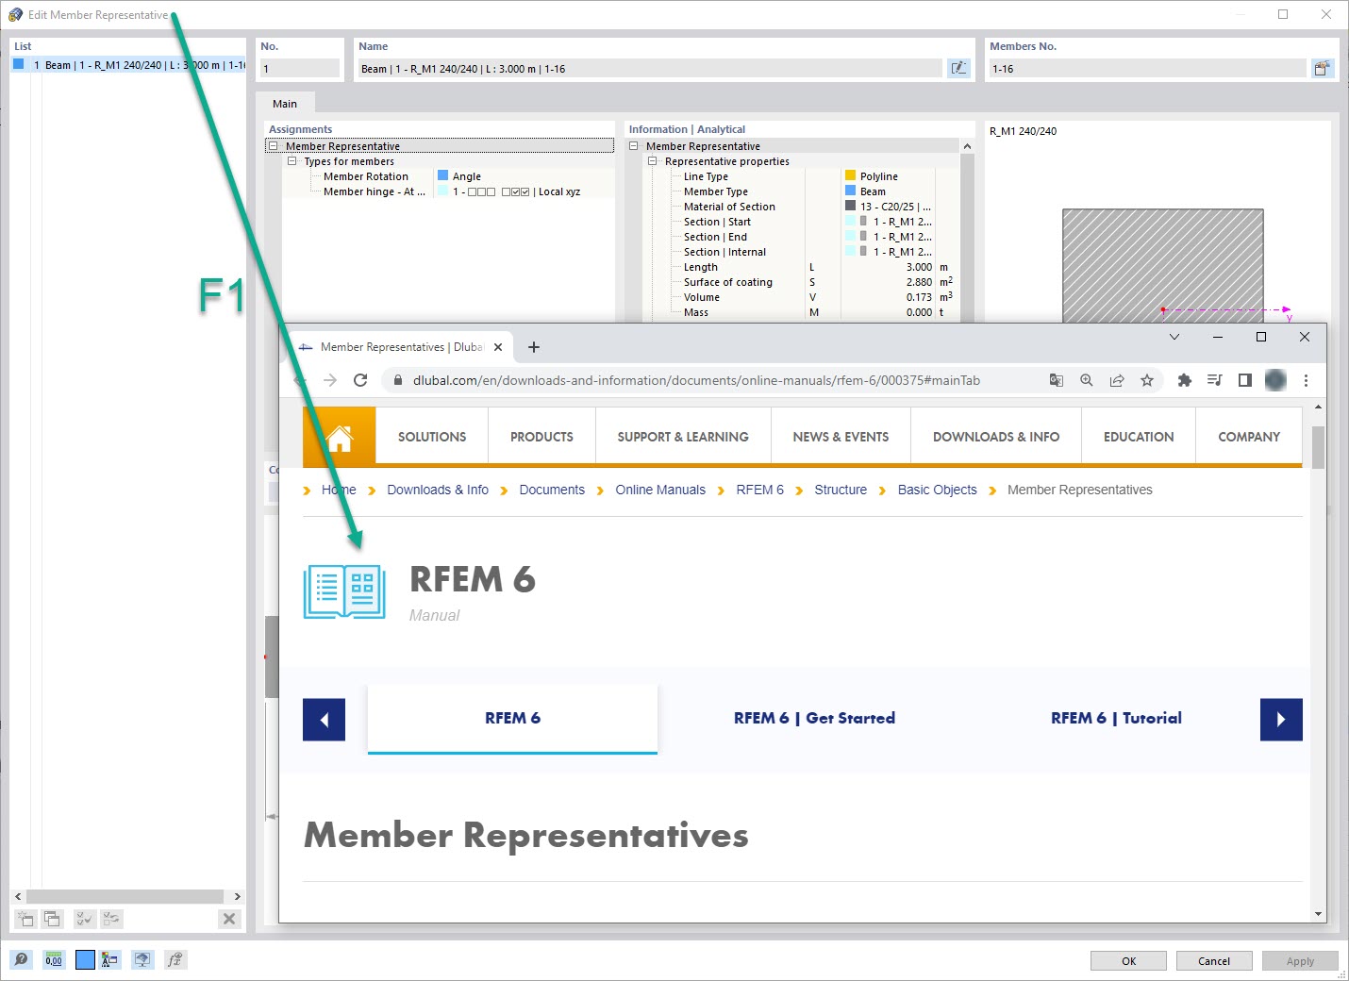Screen dimensions: 1349x981
Task: Open a new browser tab with plus
Action: (534, 347)
